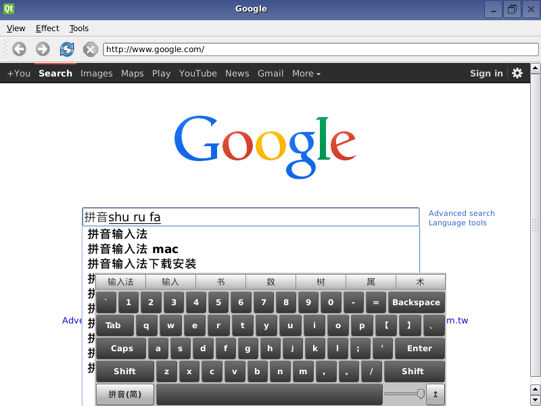Tap the m key

pos(303,371)
